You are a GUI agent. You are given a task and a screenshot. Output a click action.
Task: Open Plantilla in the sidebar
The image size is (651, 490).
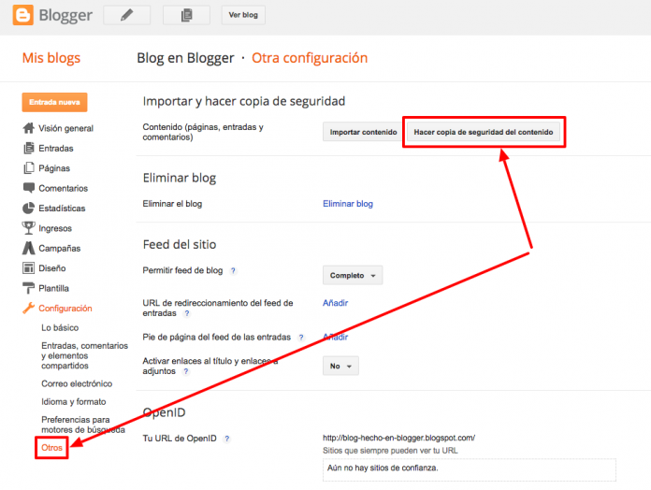point(53,288)
